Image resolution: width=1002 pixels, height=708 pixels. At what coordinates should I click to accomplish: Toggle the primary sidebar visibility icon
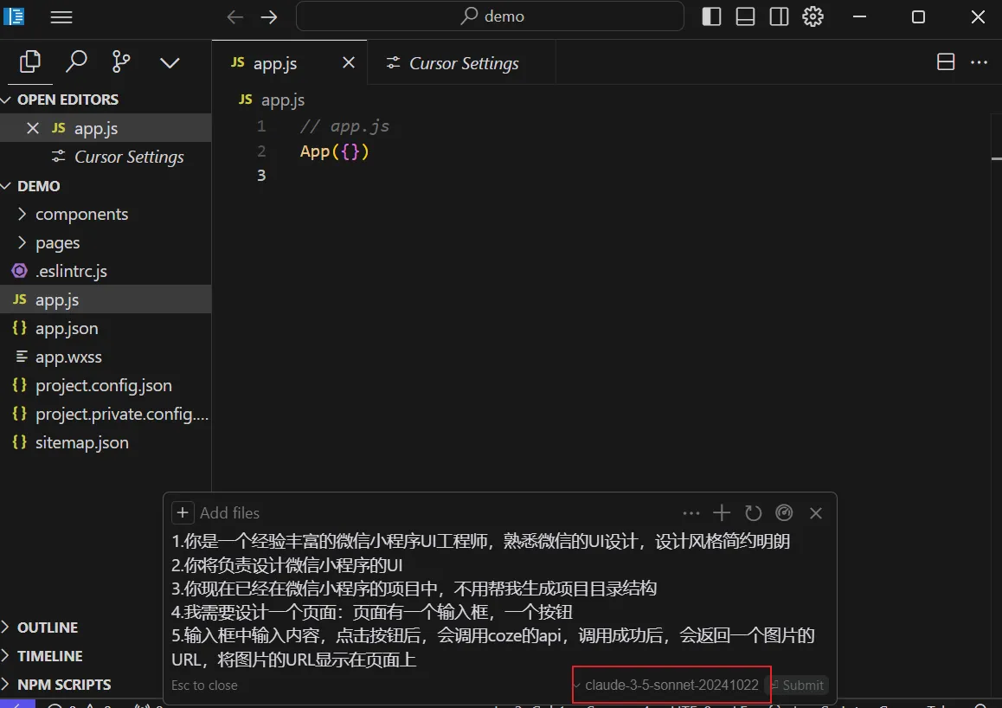[710, 16]
